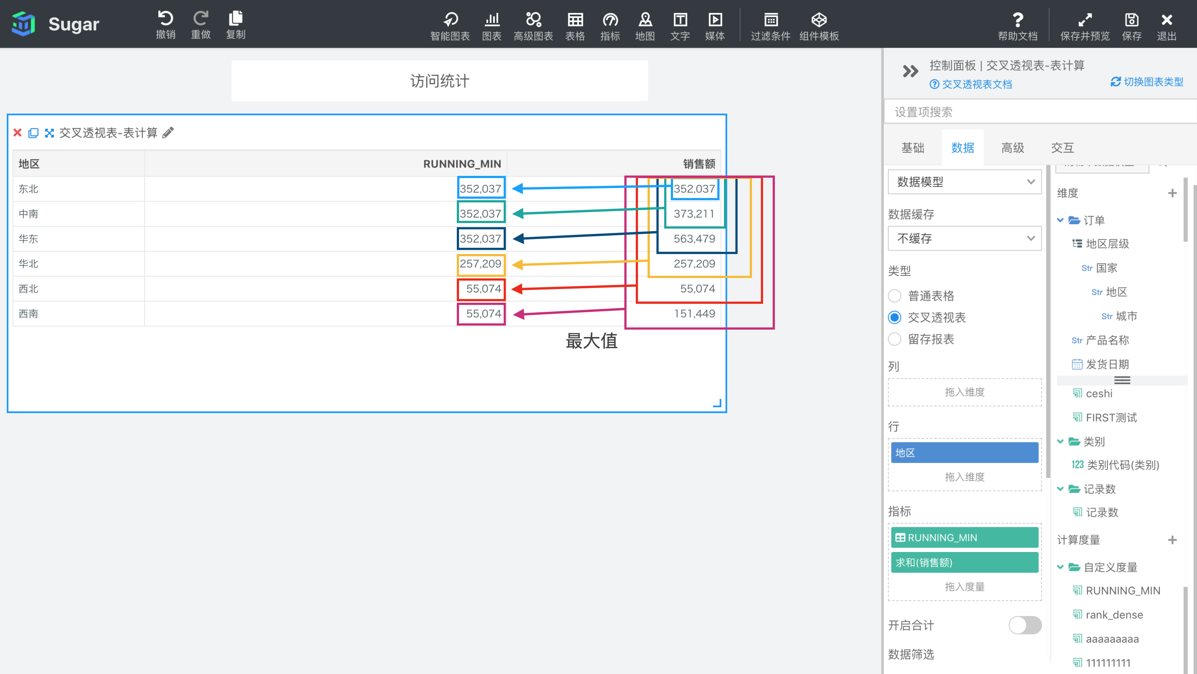The image size is (1197, 674).
Task: Delete the chart with red X icon
Action: click(x=18, y=133)
